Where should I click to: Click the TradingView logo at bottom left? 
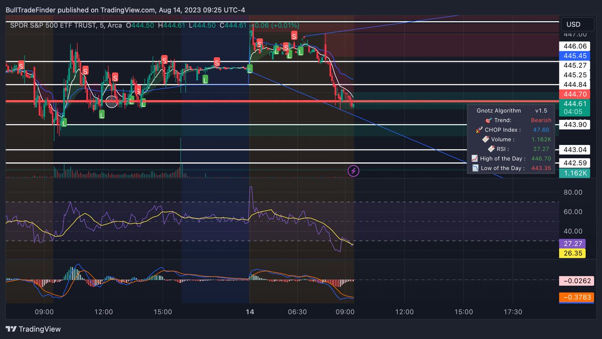coord(33,329)
